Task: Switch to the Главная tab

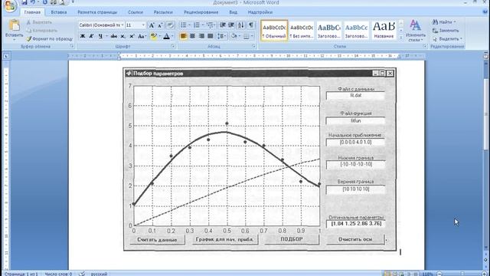Action: click(32, 12)
